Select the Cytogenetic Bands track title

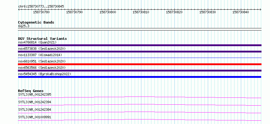click(36, 22)
